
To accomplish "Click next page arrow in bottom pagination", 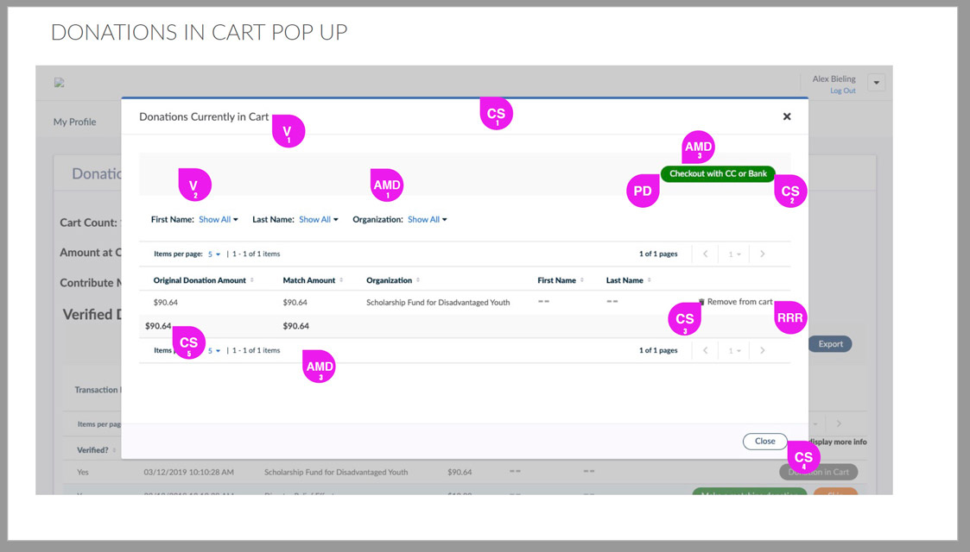I will [x=762, y=351].
